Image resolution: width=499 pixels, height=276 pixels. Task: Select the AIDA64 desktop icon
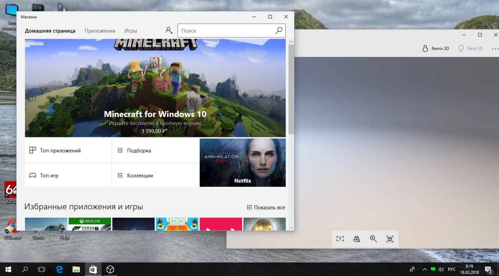click(x=11, y=193)
